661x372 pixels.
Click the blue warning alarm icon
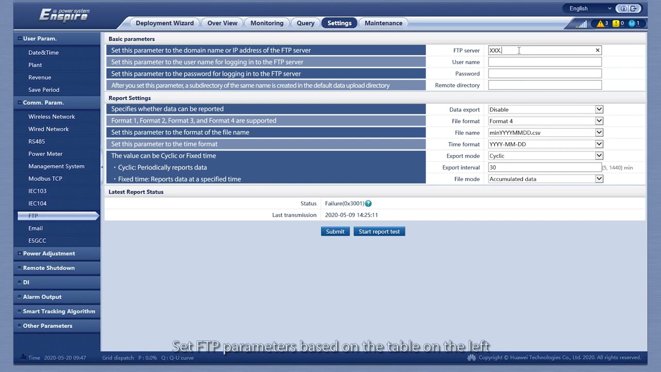(632, 23)
